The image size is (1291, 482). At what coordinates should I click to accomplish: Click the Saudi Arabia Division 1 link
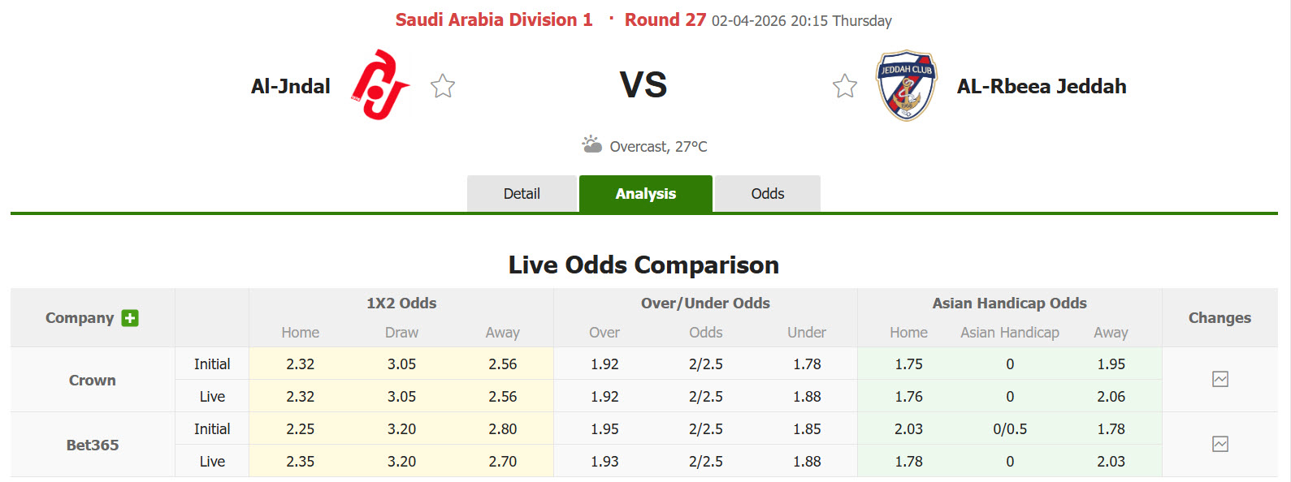tap(492, 19)
